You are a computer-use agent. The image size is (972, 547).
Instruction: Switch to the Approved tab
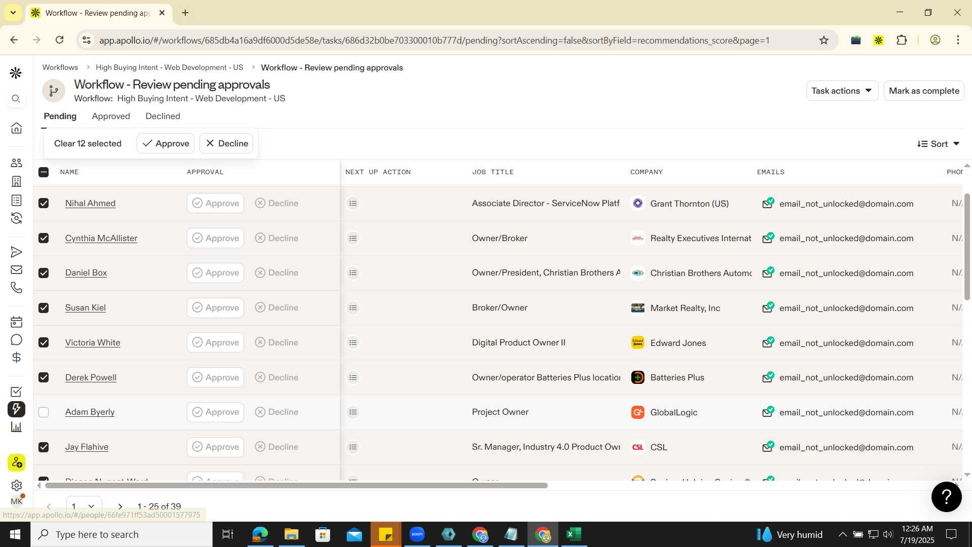(x=111, y=116)
